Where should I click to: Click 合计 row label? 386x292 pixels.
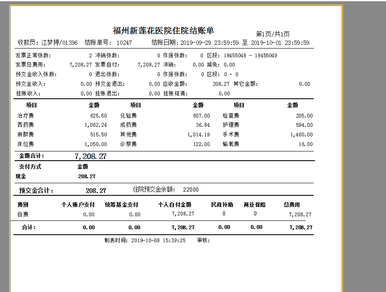[29, 228]
